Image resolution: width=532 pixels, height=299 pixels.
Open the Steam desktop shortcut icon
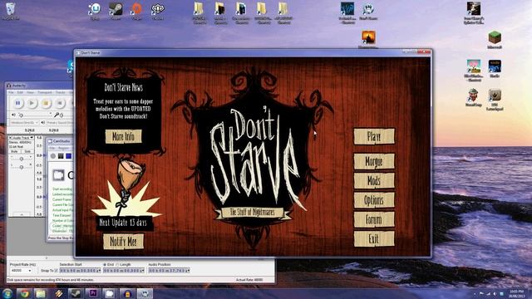pos(116,11)
